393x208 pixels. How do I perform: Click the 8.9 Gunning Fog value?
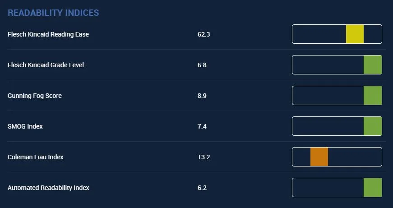point(202,96)
